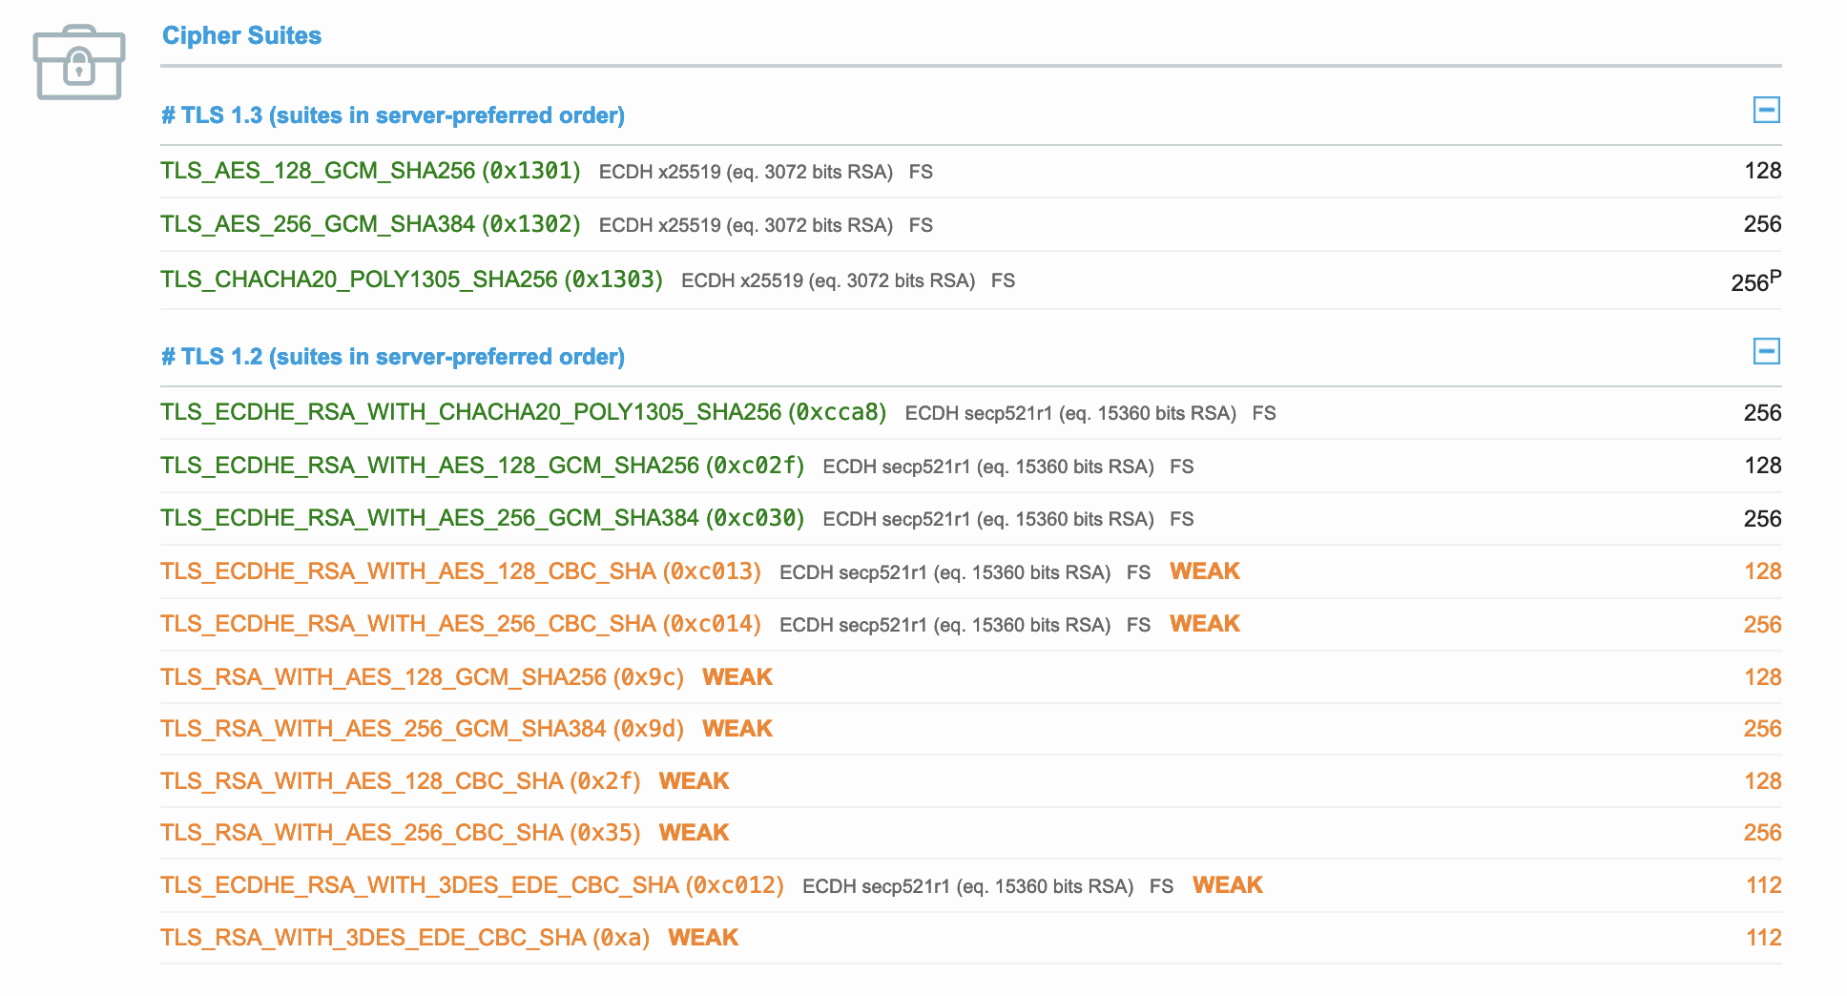Click WEAK label on ECDHE 3DES row

click(x=1227, y=885)
